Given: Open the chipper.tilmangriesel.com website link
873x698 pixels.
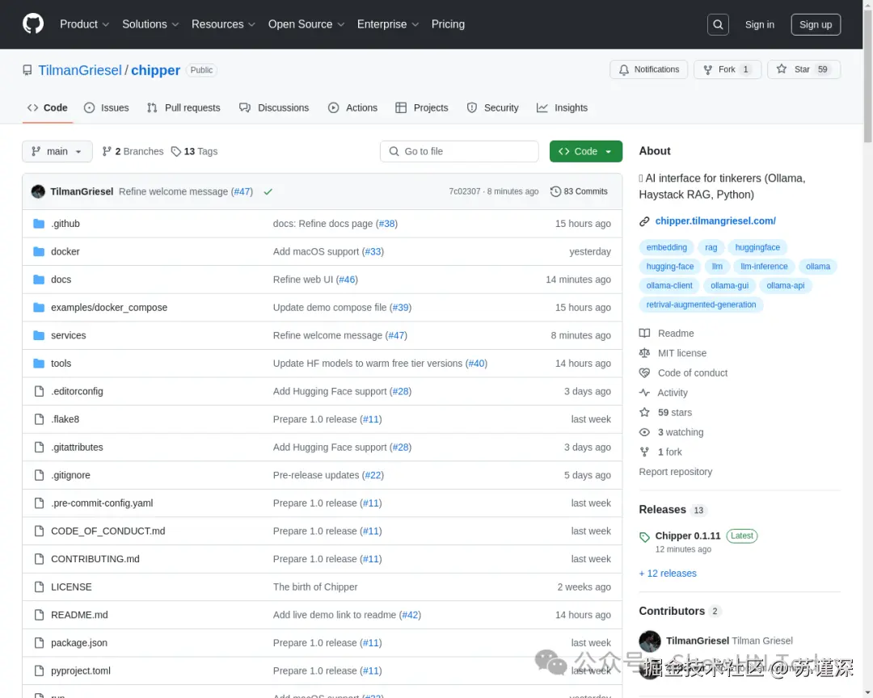Looking at the screenshot, I should [715, 221].
